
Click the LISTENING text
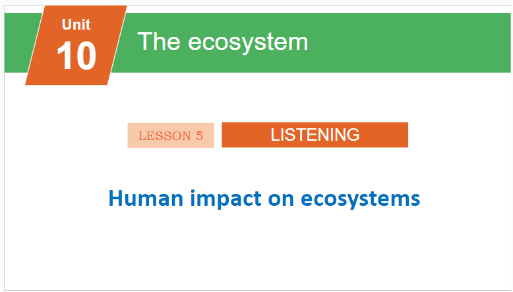pos(315,135)
